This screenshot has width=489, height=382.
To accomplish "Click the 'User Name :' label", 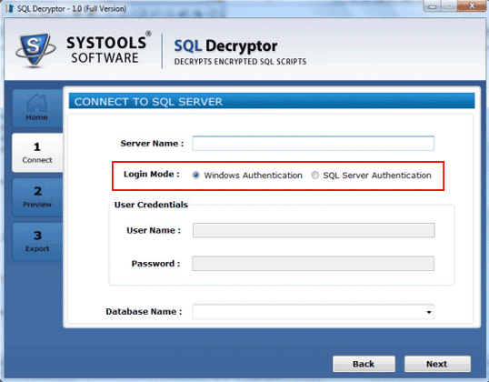I will [154, 230].
